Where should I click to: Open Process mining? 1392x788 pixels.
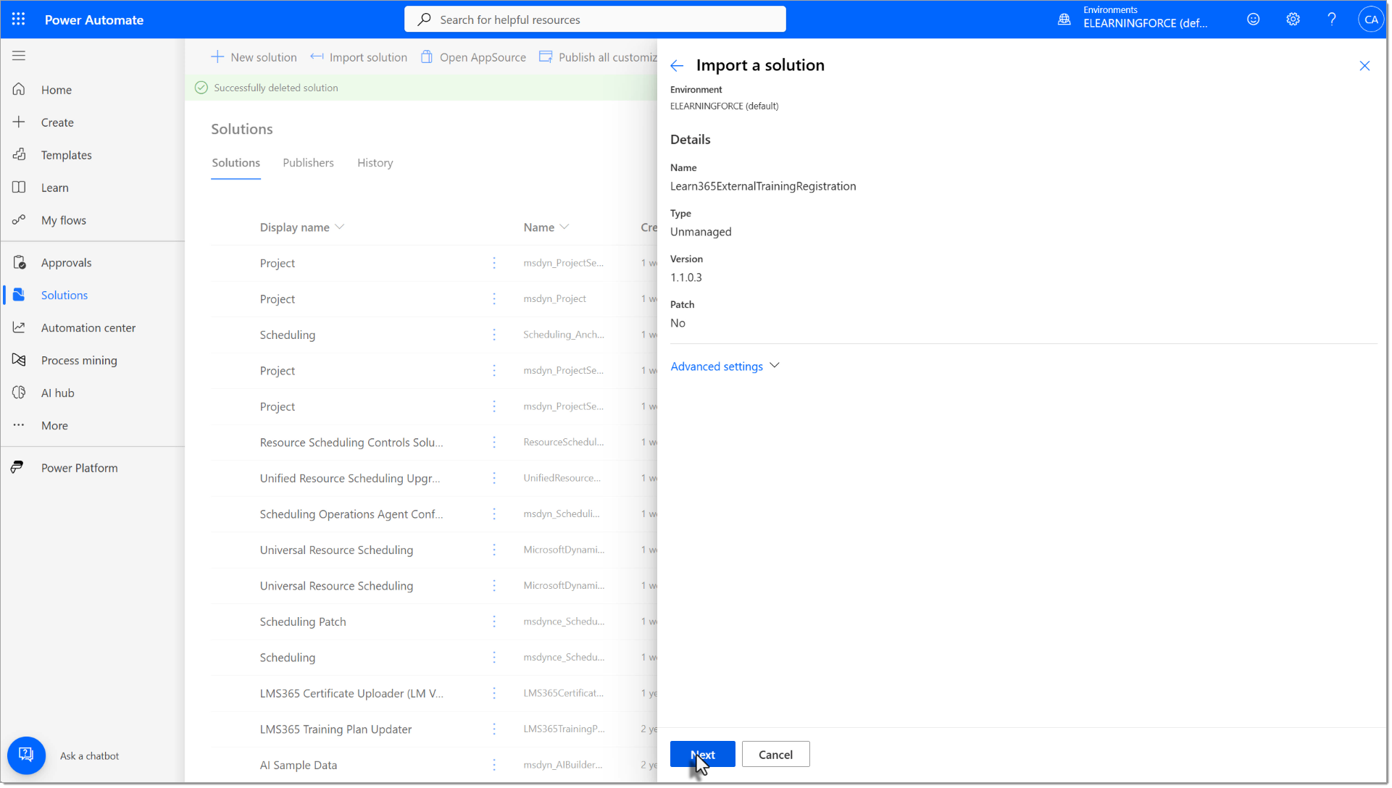(x=79, y=360)
